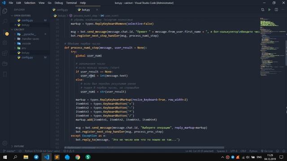Expand the .handler-saves folder
Image resolution: width=287 pixels, height=161 pixels.
tap(30, 39)
